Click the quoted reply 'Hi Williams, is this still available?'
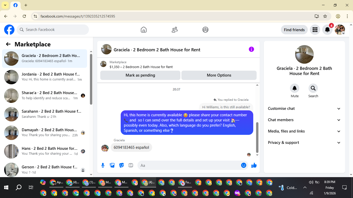 pos(226,107)
